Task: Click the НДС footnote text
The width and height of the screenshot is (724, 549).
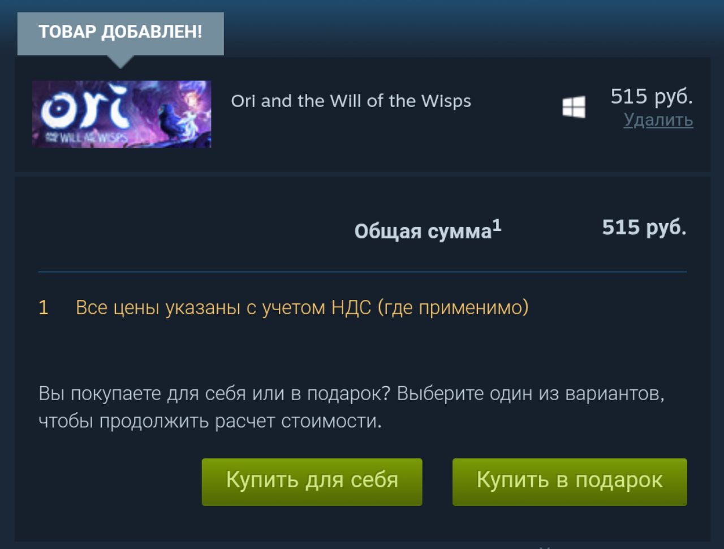Action: point(302,307)
